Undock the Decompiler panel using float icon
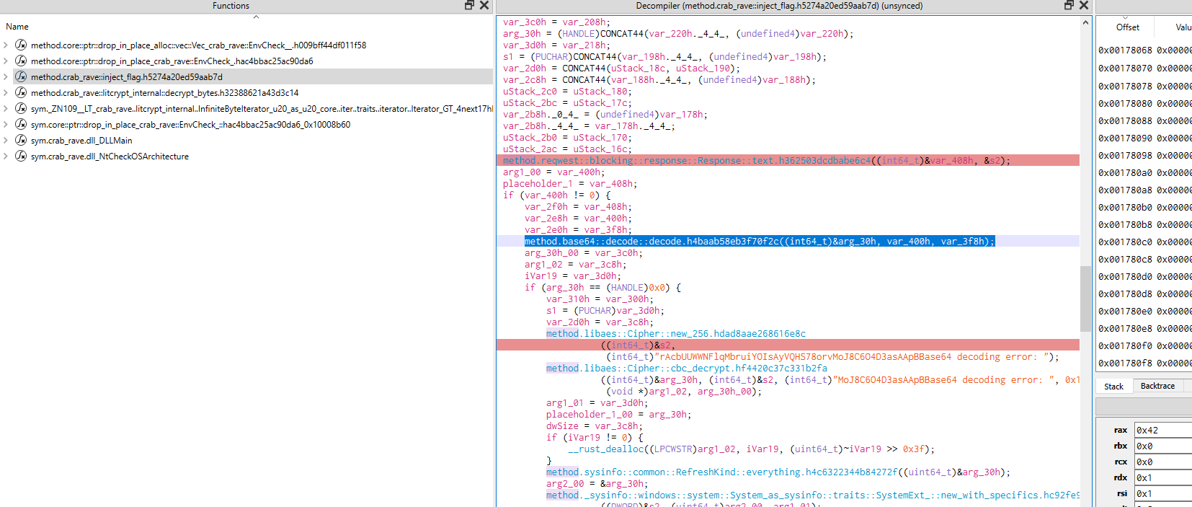Screen dimensions: 1192x507 click(x=1069, y=5)
